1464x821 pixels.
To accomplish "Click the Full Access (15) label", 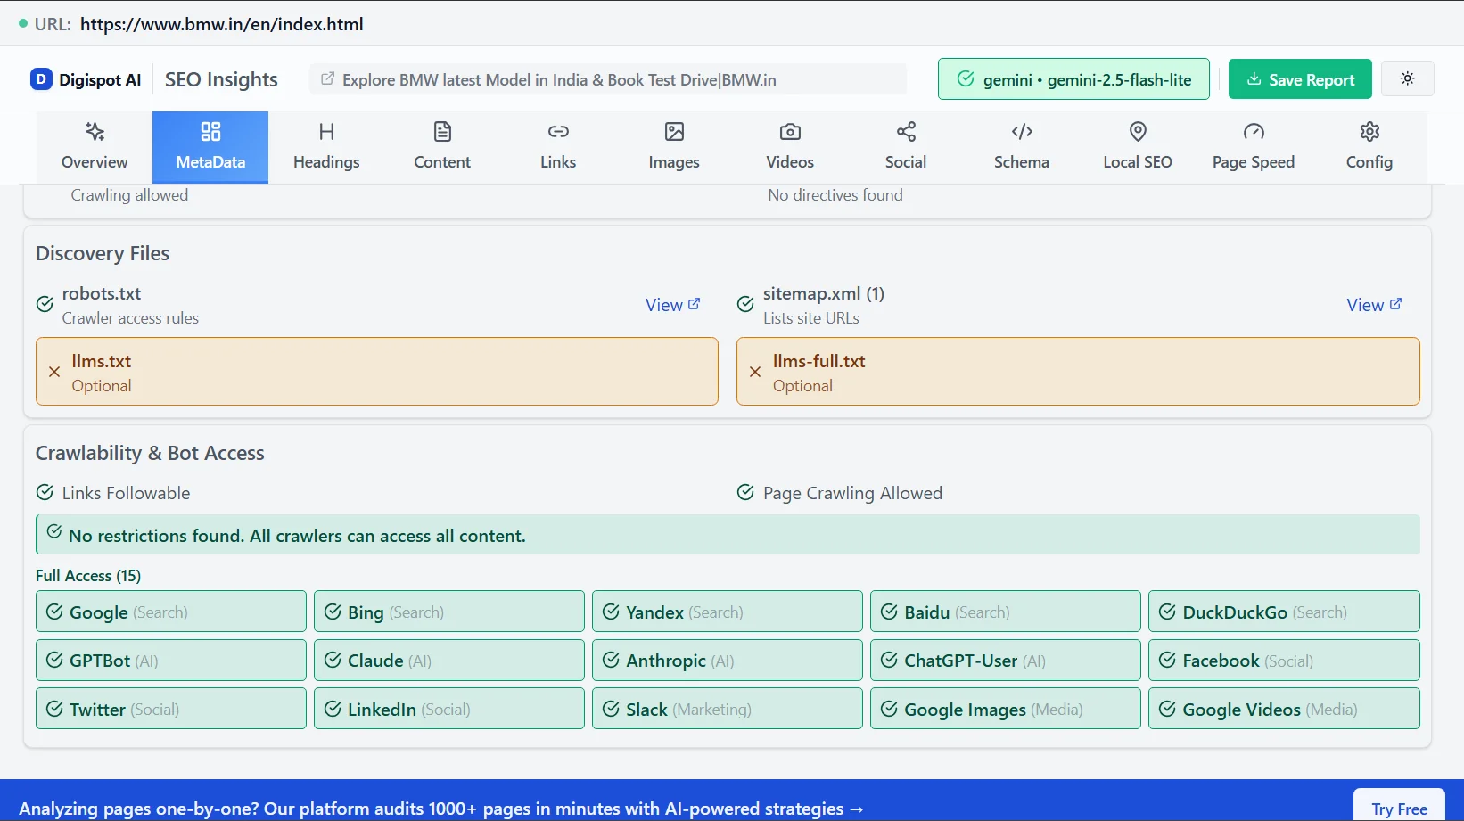I will click(x=88, y=576).
